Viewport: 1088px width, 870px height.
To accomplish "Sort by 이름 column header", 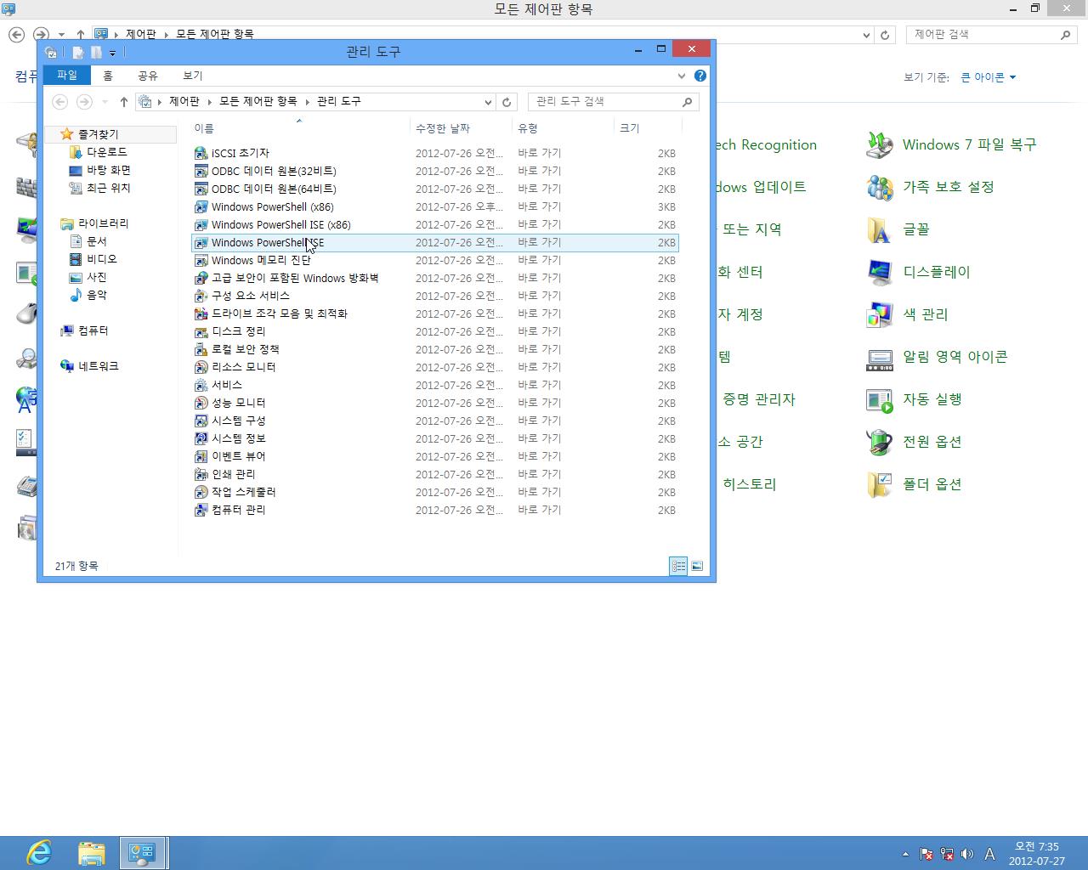I will [299, 127].
